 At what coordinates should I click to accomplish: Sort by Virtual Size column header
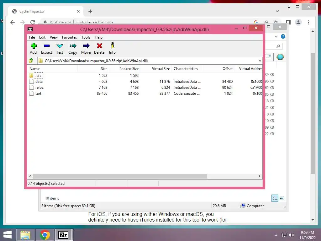coord(156,69)
